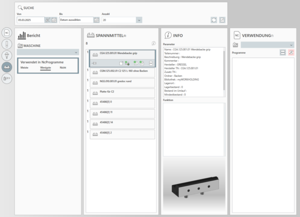Click the info icon in the Spannmittel panel

point(153,43)
